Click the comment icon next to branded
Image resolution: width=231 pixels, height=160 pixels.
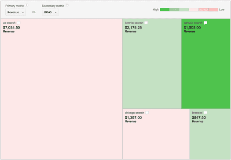(205, 113)
